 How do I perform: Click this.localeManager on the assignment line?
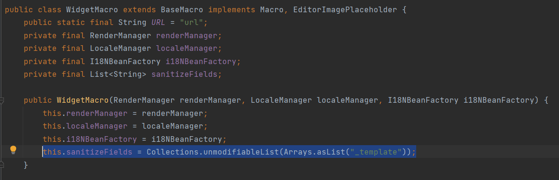85,126
